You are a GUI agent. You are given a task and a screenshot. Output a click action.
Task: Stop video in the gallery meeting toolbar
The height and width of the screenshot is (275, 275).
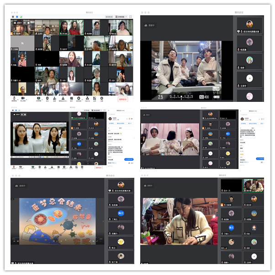pyautogui.click(x=23, y=99)
